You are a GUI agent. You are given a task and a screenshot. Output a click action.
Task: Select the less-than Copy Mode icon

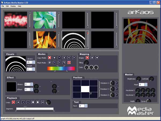[69, 58]
